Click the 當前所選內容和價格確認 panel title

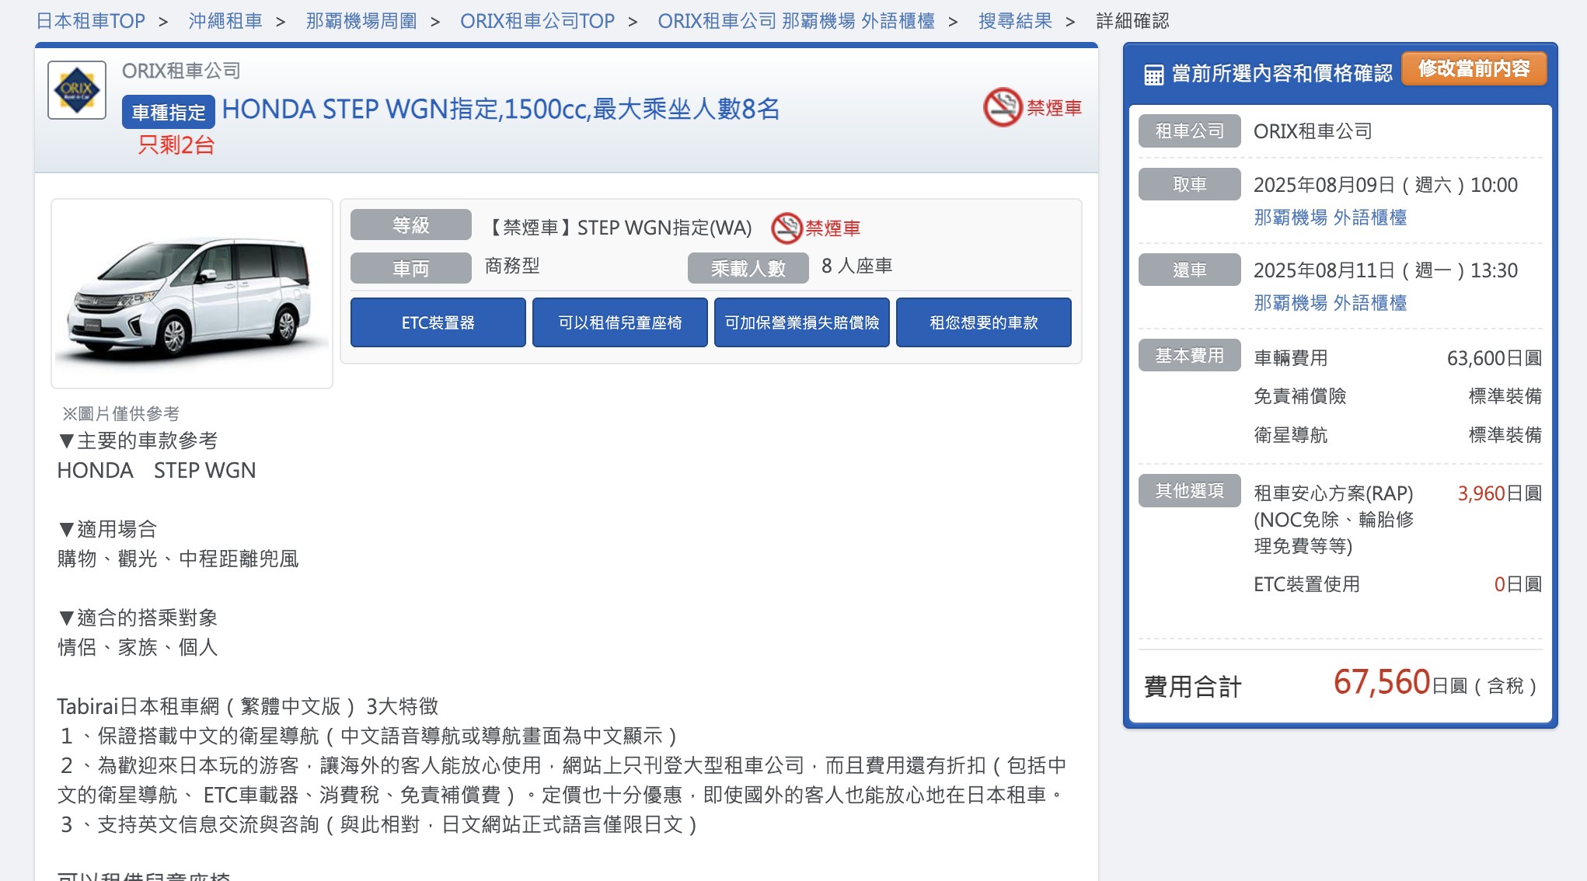pyautogui.click(x=1282, y=74)
